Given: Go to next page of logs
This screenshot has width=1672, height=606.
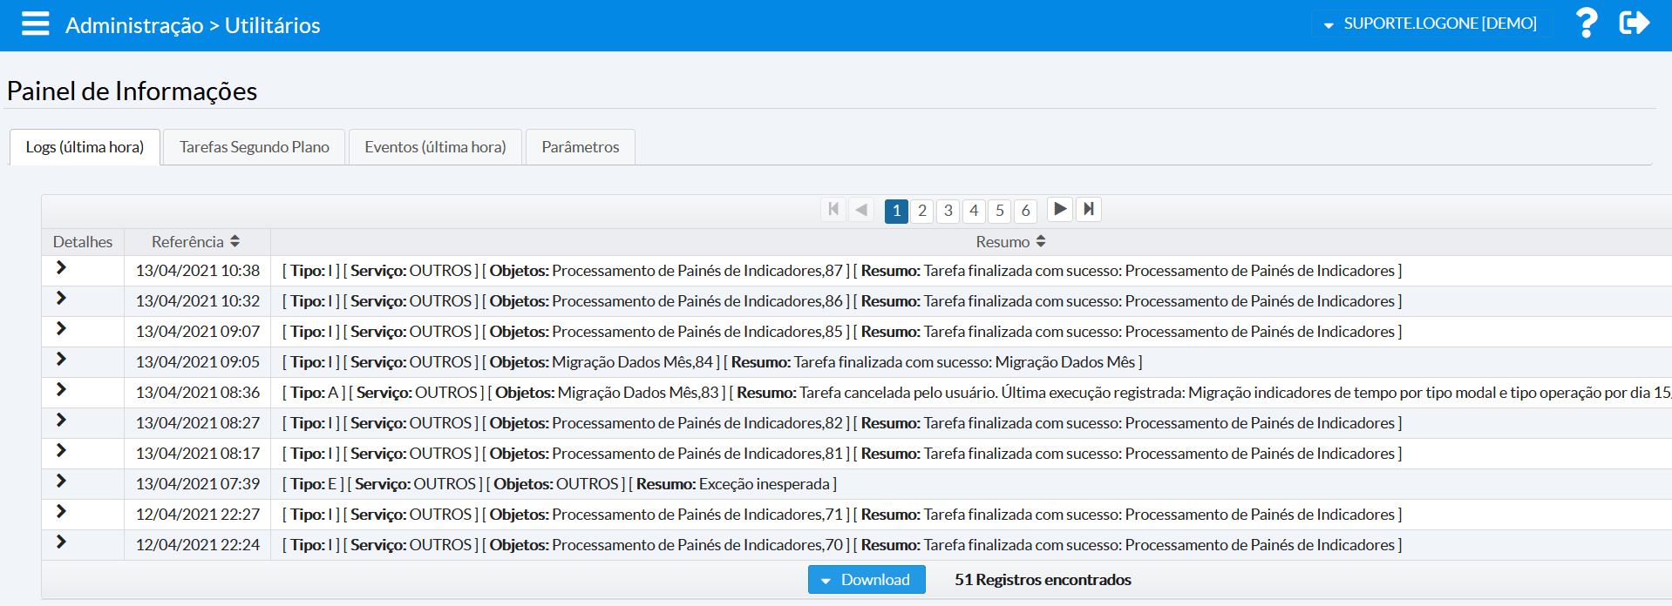Looking at the screenshot, I should click(1059, 209).
